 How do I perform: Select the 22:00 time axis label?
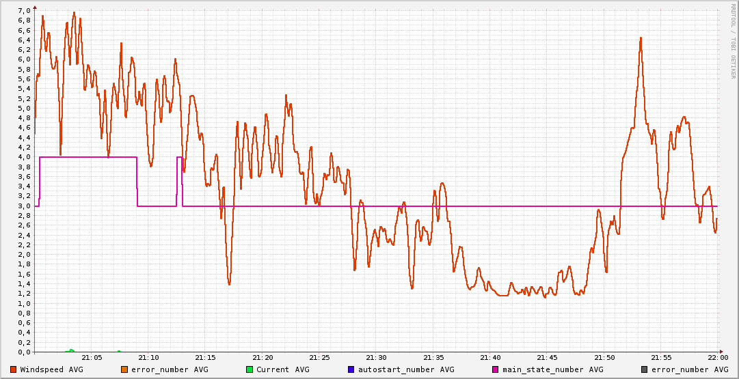pos(717,357)
